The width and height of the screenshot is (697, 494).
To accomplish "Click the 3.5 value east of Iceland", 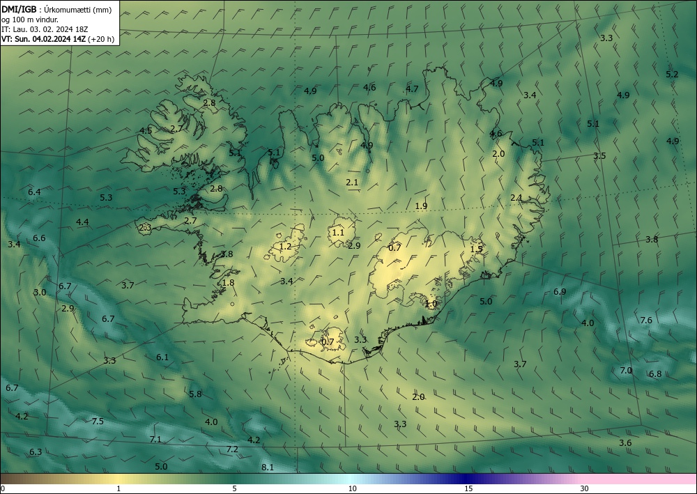I will tap(599, 155).
